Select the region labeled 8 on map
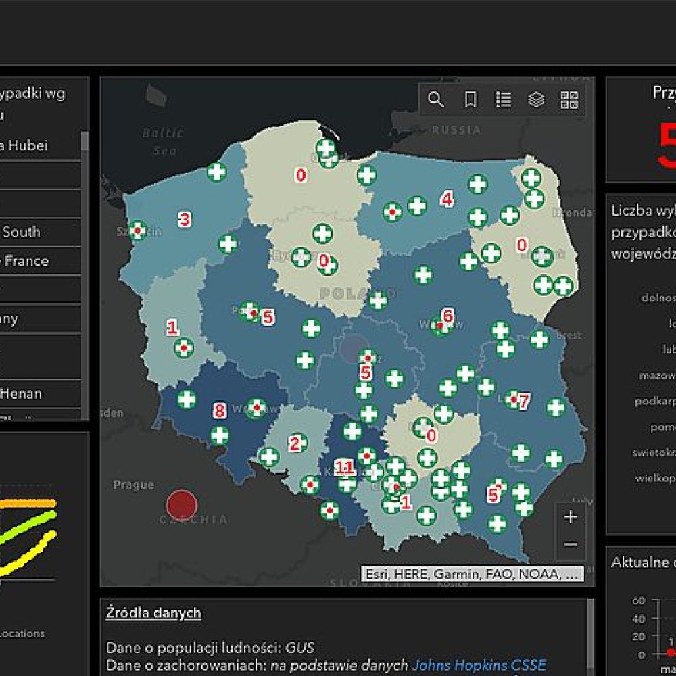Image resolution: width=676 pixels, height=676 pixels. point(219,410)
